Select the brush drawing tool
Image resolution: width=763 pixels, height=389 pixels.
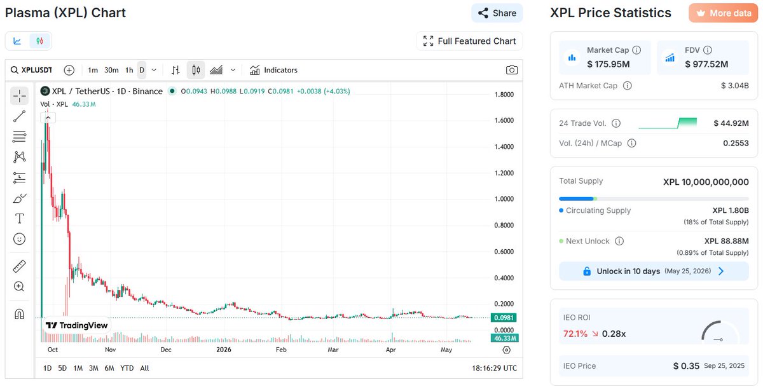click(x=19, y=198)
